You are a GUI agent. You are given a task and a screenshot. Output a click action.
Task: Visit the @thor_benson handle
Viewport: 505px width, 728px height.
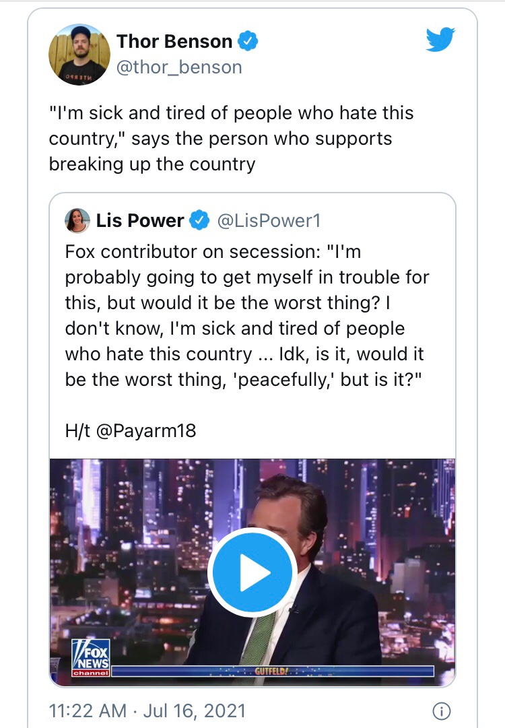click(179, 67)
